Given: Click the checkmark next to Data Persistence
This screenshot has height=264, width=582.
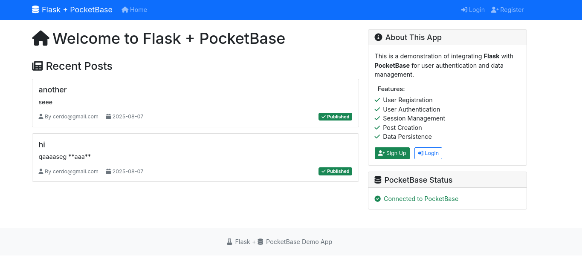Looking at the screenshot, I should (377, 137).
